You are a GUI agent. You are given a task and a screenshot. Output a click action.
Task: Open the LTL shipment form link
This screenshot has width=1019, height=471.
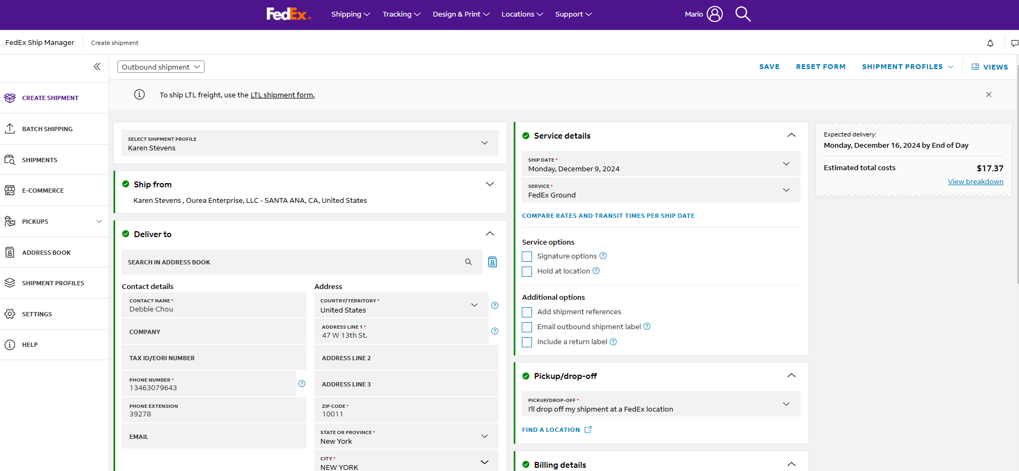pos(282,95)
